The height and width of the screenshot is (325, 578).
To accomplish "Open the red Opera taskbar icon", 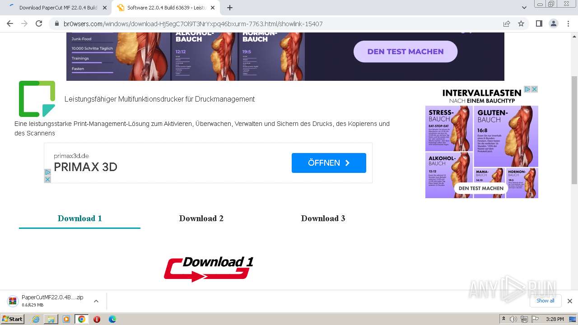I will pos(97,319).
